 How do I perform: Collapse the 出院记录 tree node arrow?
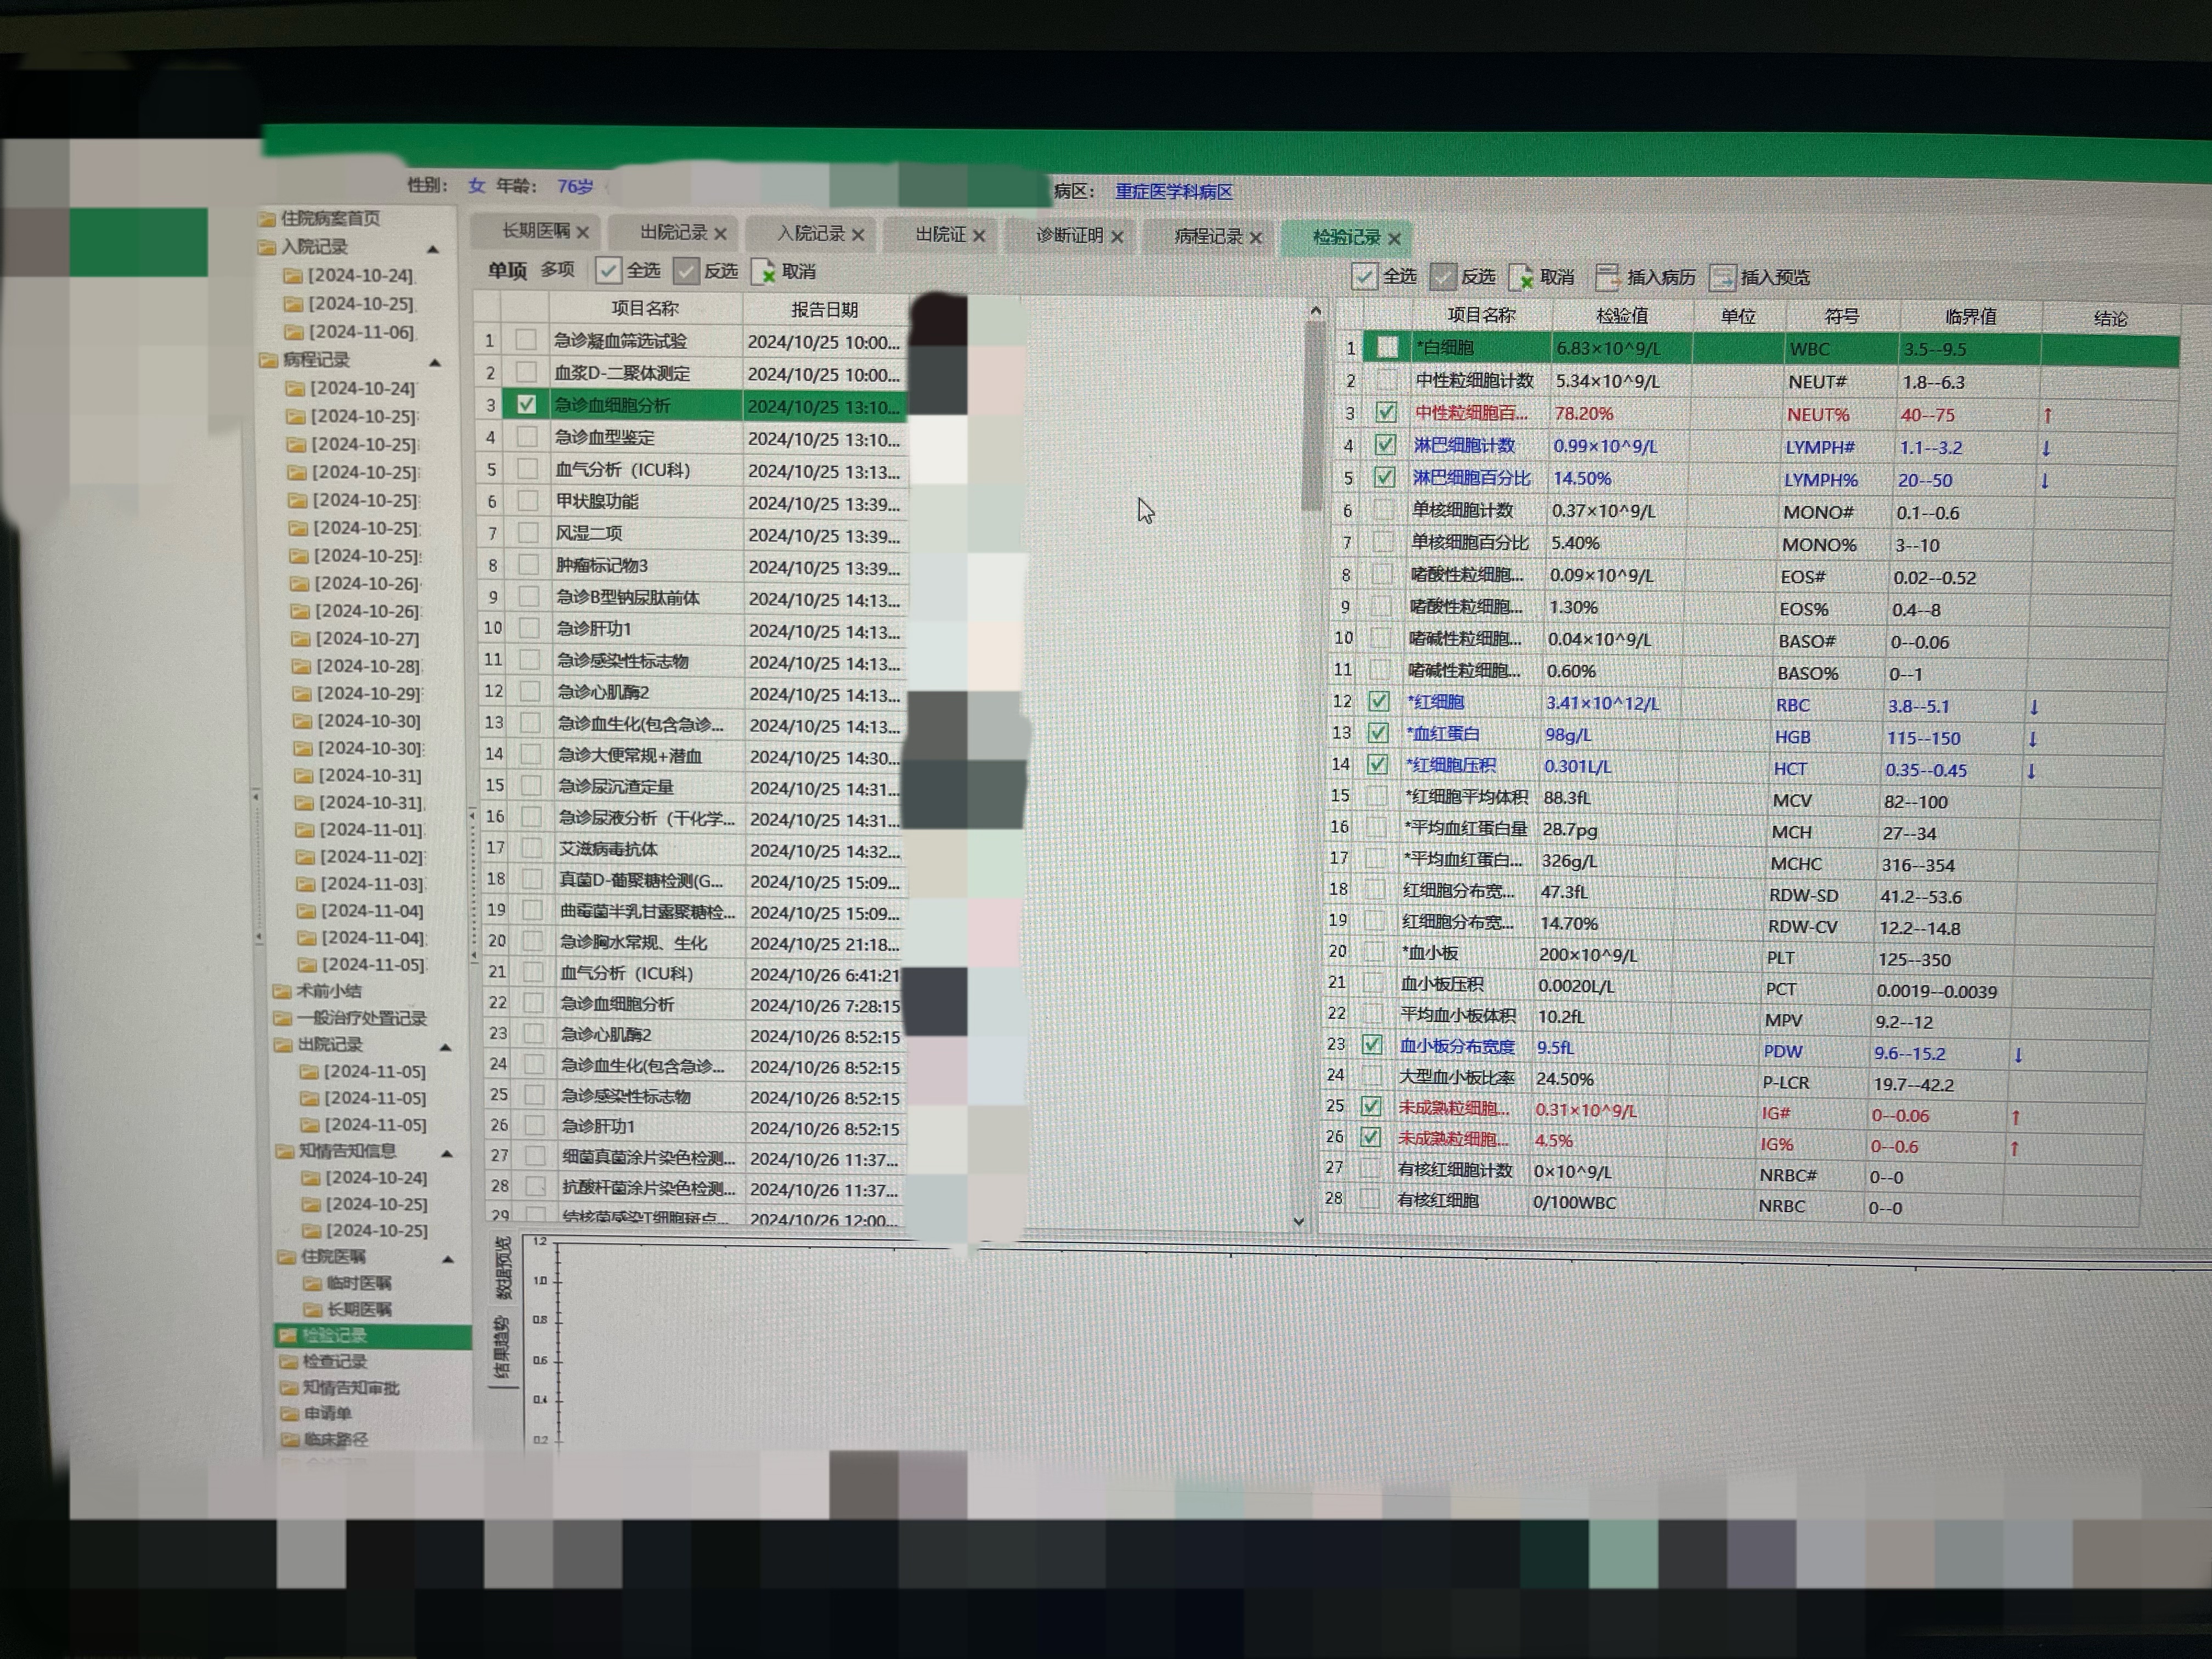pos(446,1047)
